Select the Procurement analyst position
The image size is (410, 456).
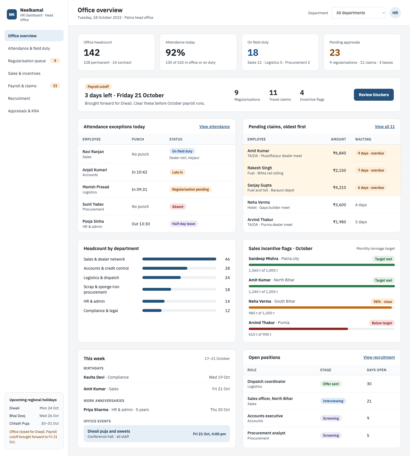(x=322, y=436)
